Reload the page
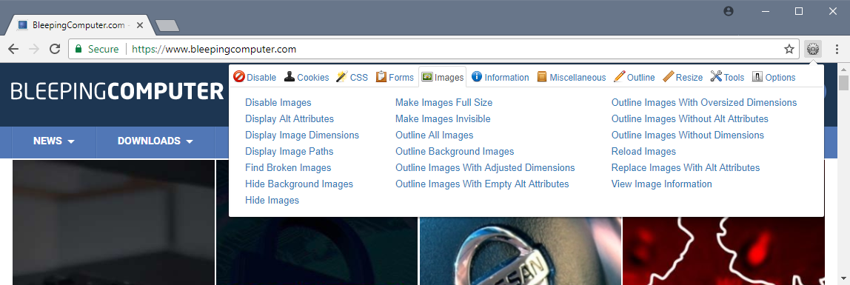Image resolution: width=850 pixels, height=285 pixels. [x=55, y=50]
